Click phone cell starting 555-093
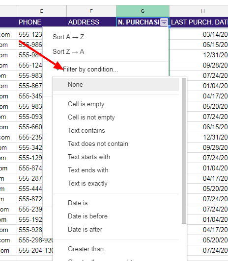228x261 pixels. click(30, 117)
